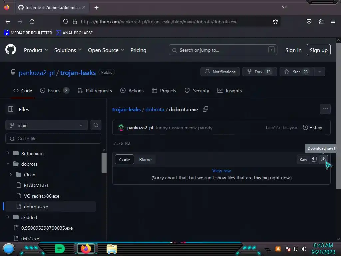Expand the Ruthenium folder
The height and width of the screenshot is (256, 341).
(8, 153)
